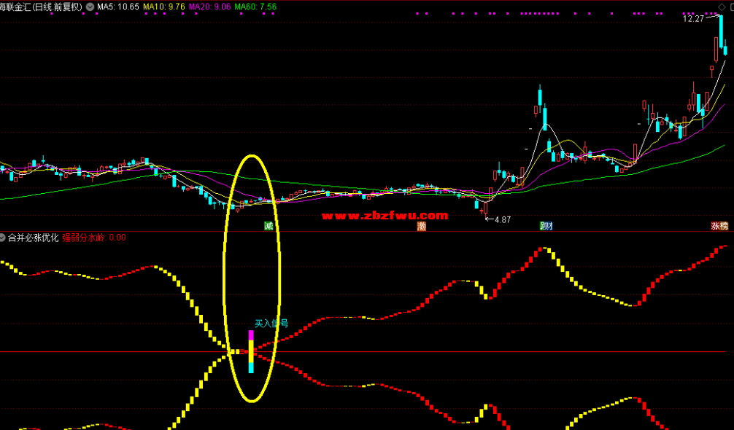Image resolution: width=734 pixels, height=430 pixels.
Task: Click the 12.27 highest price label
Action: click(x=693, y=19)
